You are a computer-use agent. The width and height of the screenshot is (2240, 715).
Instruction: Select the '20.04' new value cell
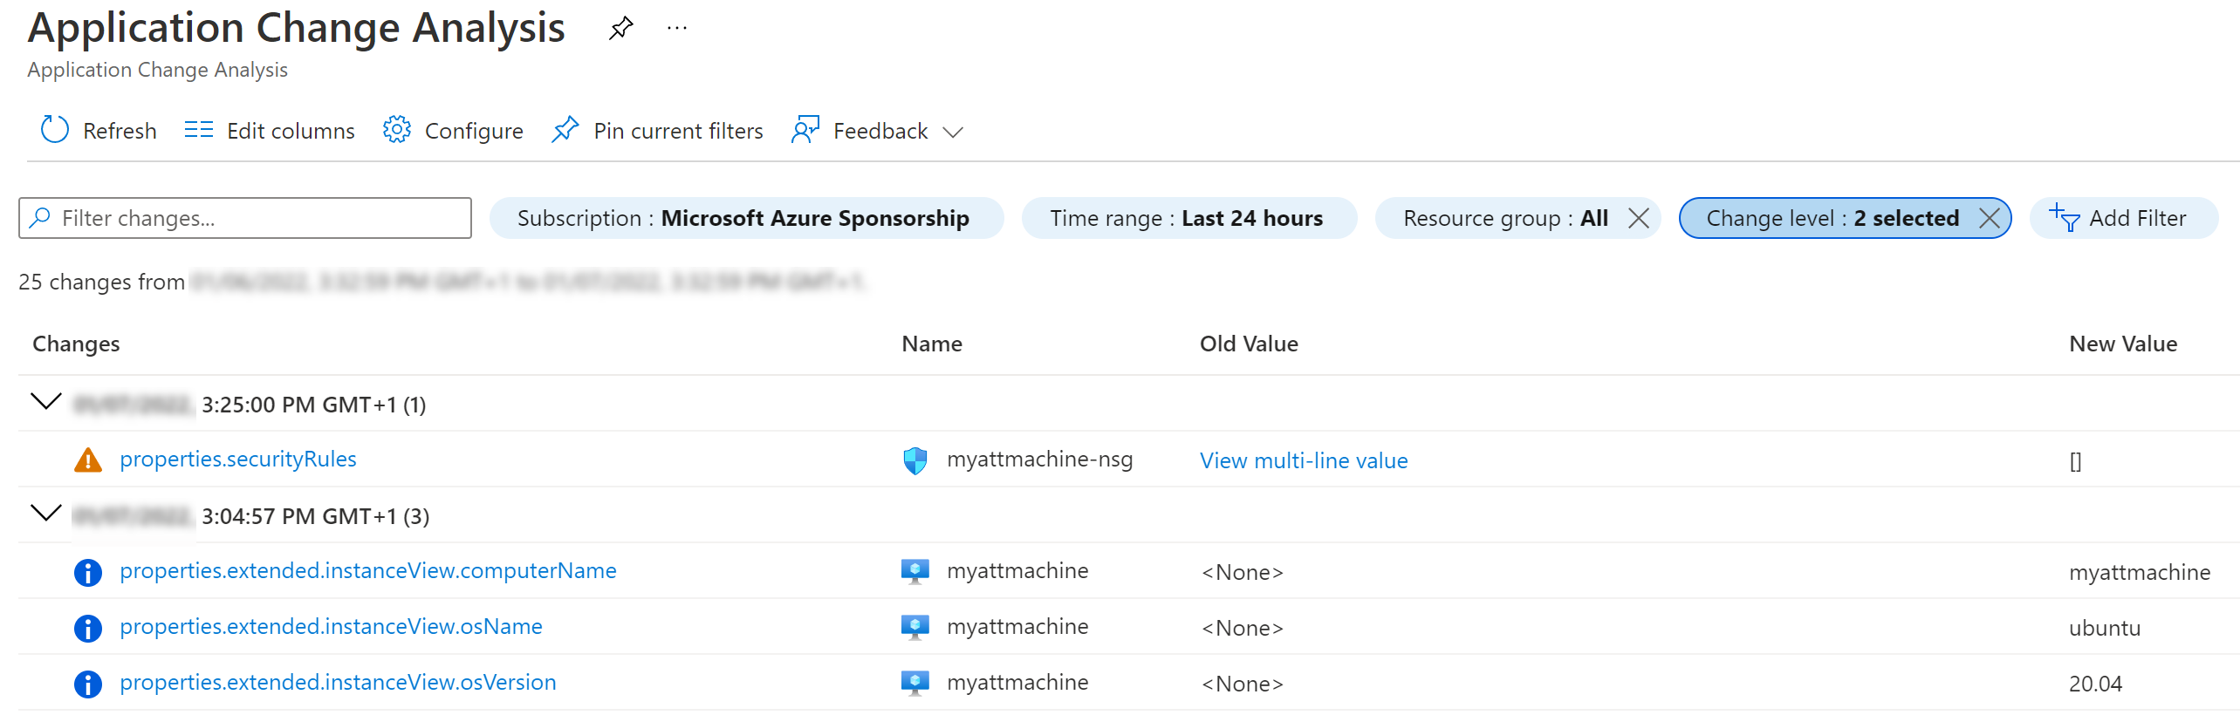[2095, 684]
